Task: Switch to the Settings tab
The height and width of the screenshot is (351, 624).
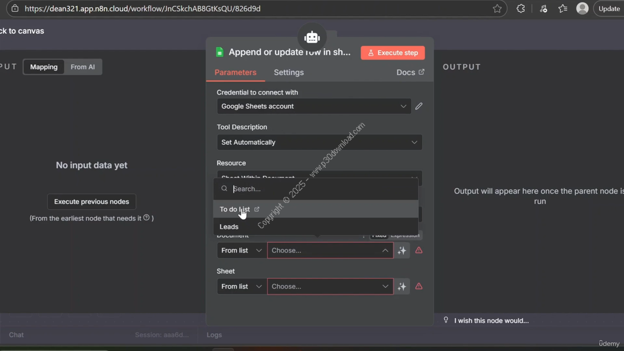Action: tap(289, 72)
